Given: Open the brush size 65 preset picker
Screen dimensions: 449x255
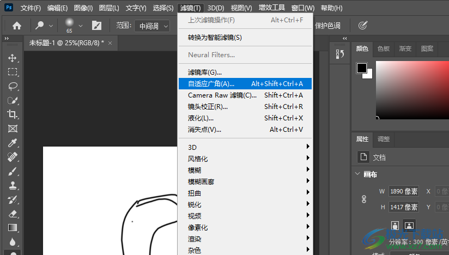Looking at the screenshot, I should (69, 25).
